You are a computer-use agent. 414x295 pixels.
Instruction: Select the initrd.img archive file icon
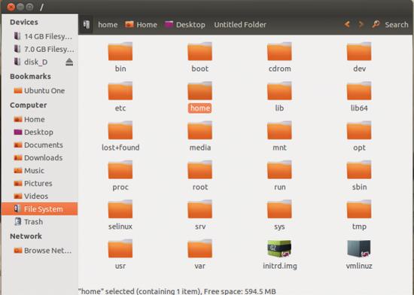279,248
